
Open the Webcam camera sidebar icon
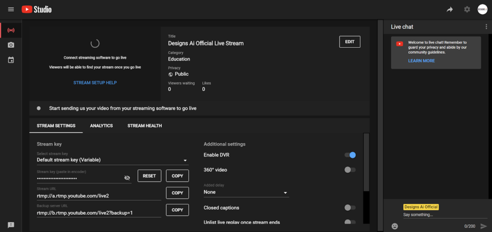coord(11,45)
